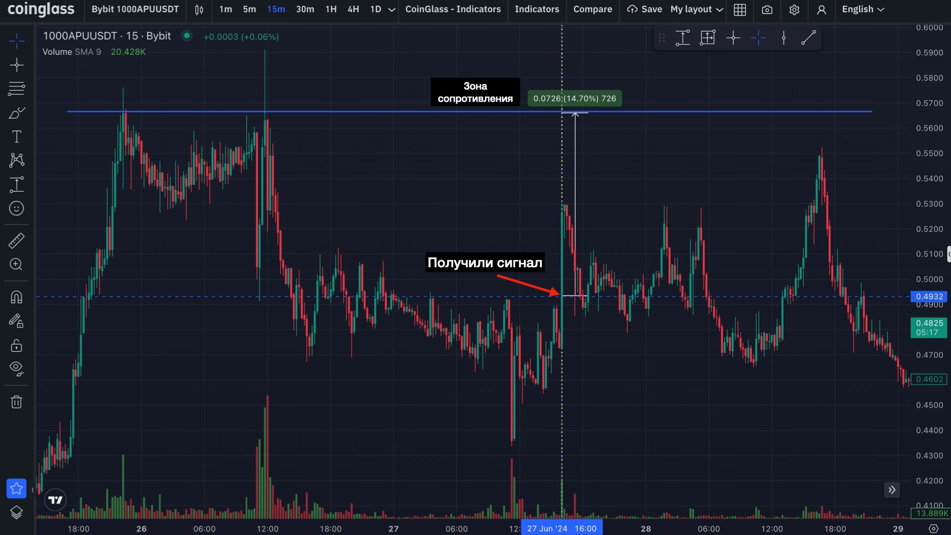Take a snapshot with camera icon
Screen dimensions: 951x535
pyautogui.click(x=767, y=9)
